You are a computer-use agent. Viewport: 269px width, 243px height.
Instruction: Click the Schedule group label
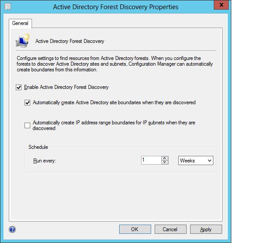point(38,147)
